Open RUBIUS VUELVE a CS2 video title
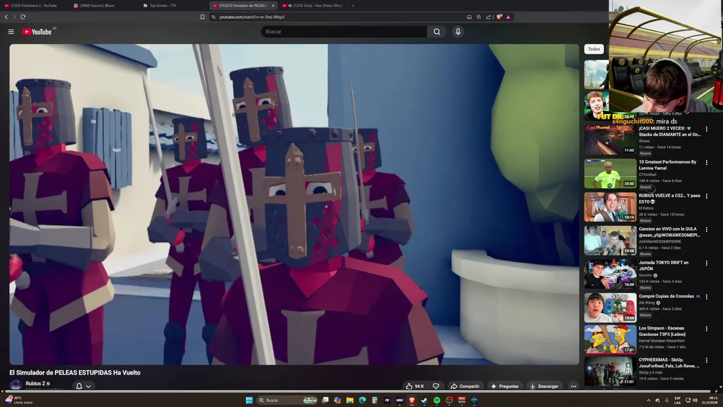 pos(669,198)
